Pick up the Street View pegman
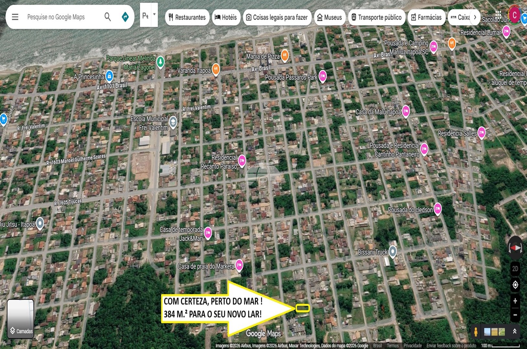527x349 pixels. pos(475,332)
